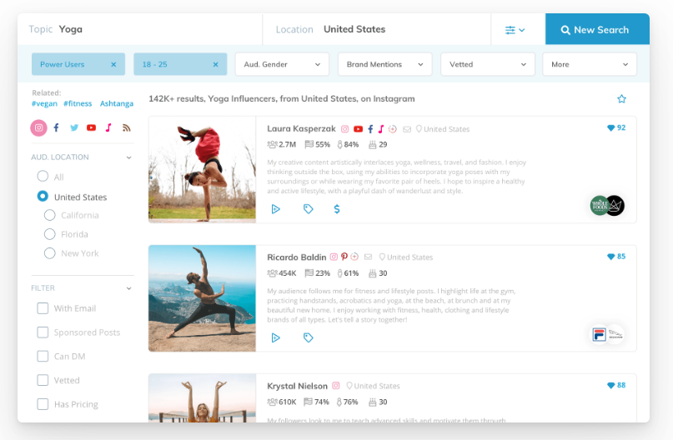The height and width of the screenshot is (440, 673).
Task: Select the TikTok platform filter in sidebar
Action: point(108,127)
